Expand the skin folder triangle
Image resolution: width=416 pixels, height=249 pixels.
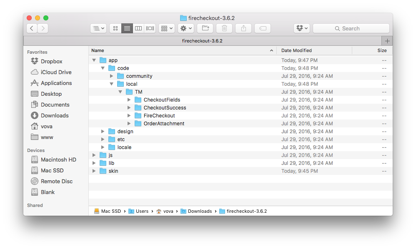[x=94, y=171]
